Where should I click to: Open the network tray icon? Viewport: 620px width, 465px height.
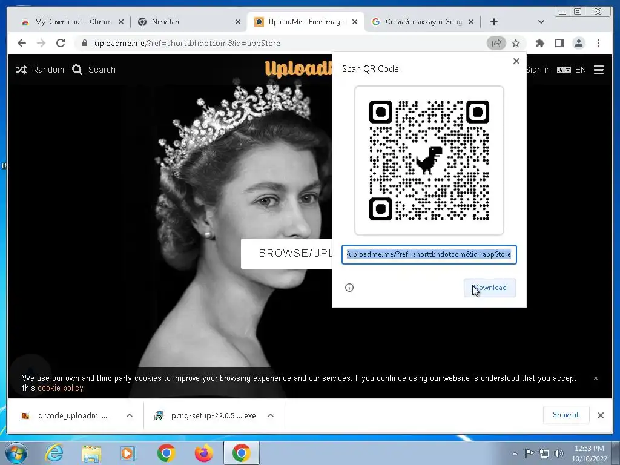[544, 453]
